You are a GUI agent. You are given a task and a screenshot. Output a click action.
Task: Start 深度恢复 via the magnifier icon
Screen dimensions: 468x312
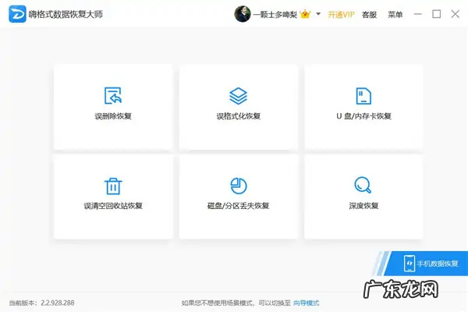[363, 186]
